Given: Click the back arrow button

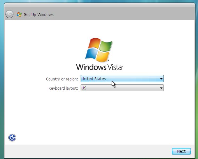Looking at the screenshot, I should 10,14.
